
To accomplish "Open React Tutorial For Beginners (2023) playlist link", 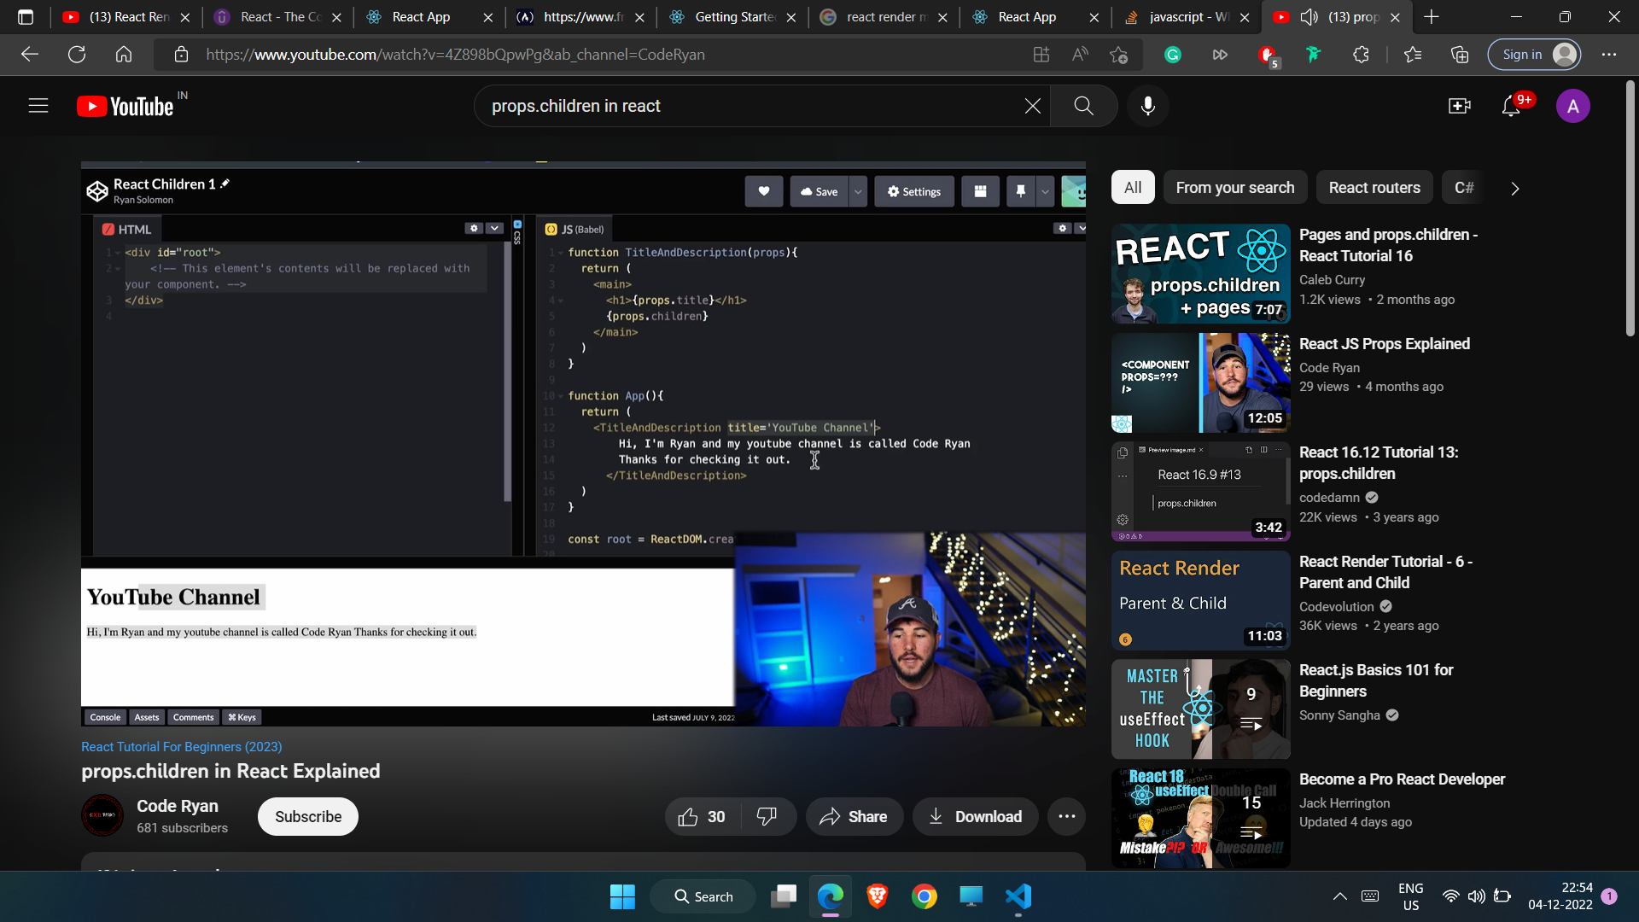I will (x=181, y=747).
